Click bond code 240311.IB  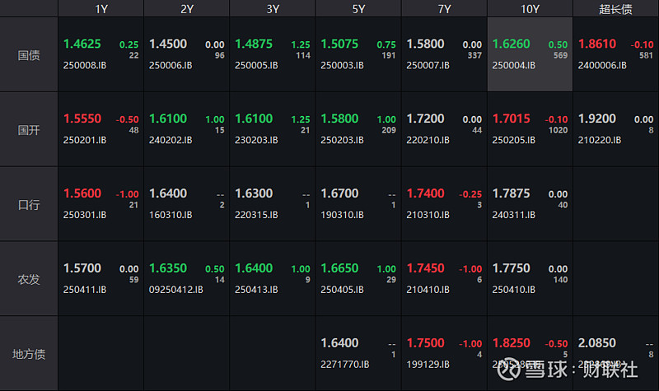[514, 214]
